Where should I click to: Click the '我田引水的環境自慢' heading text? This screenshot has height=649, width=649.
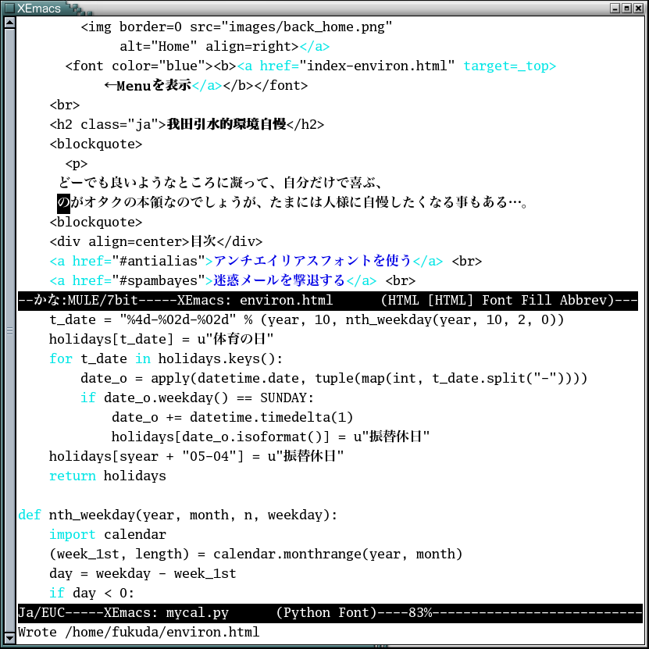pos(226,124)
